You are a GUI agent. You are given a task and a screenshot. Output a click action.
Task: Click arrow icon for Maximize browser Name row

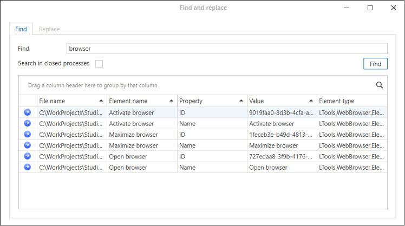[28, 145]
